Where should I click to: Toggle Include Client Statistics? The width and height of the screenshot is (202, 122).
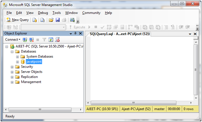pyautogui.click(x=137, y=27)
